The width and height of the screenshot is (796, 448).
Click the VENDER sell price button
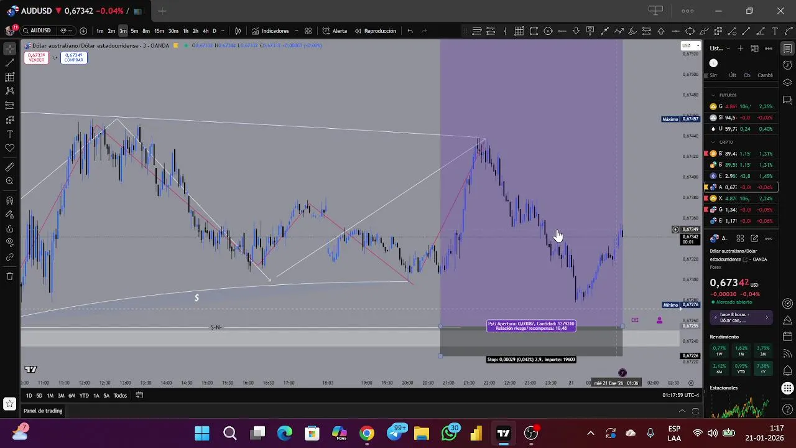[x=37, y=57]
